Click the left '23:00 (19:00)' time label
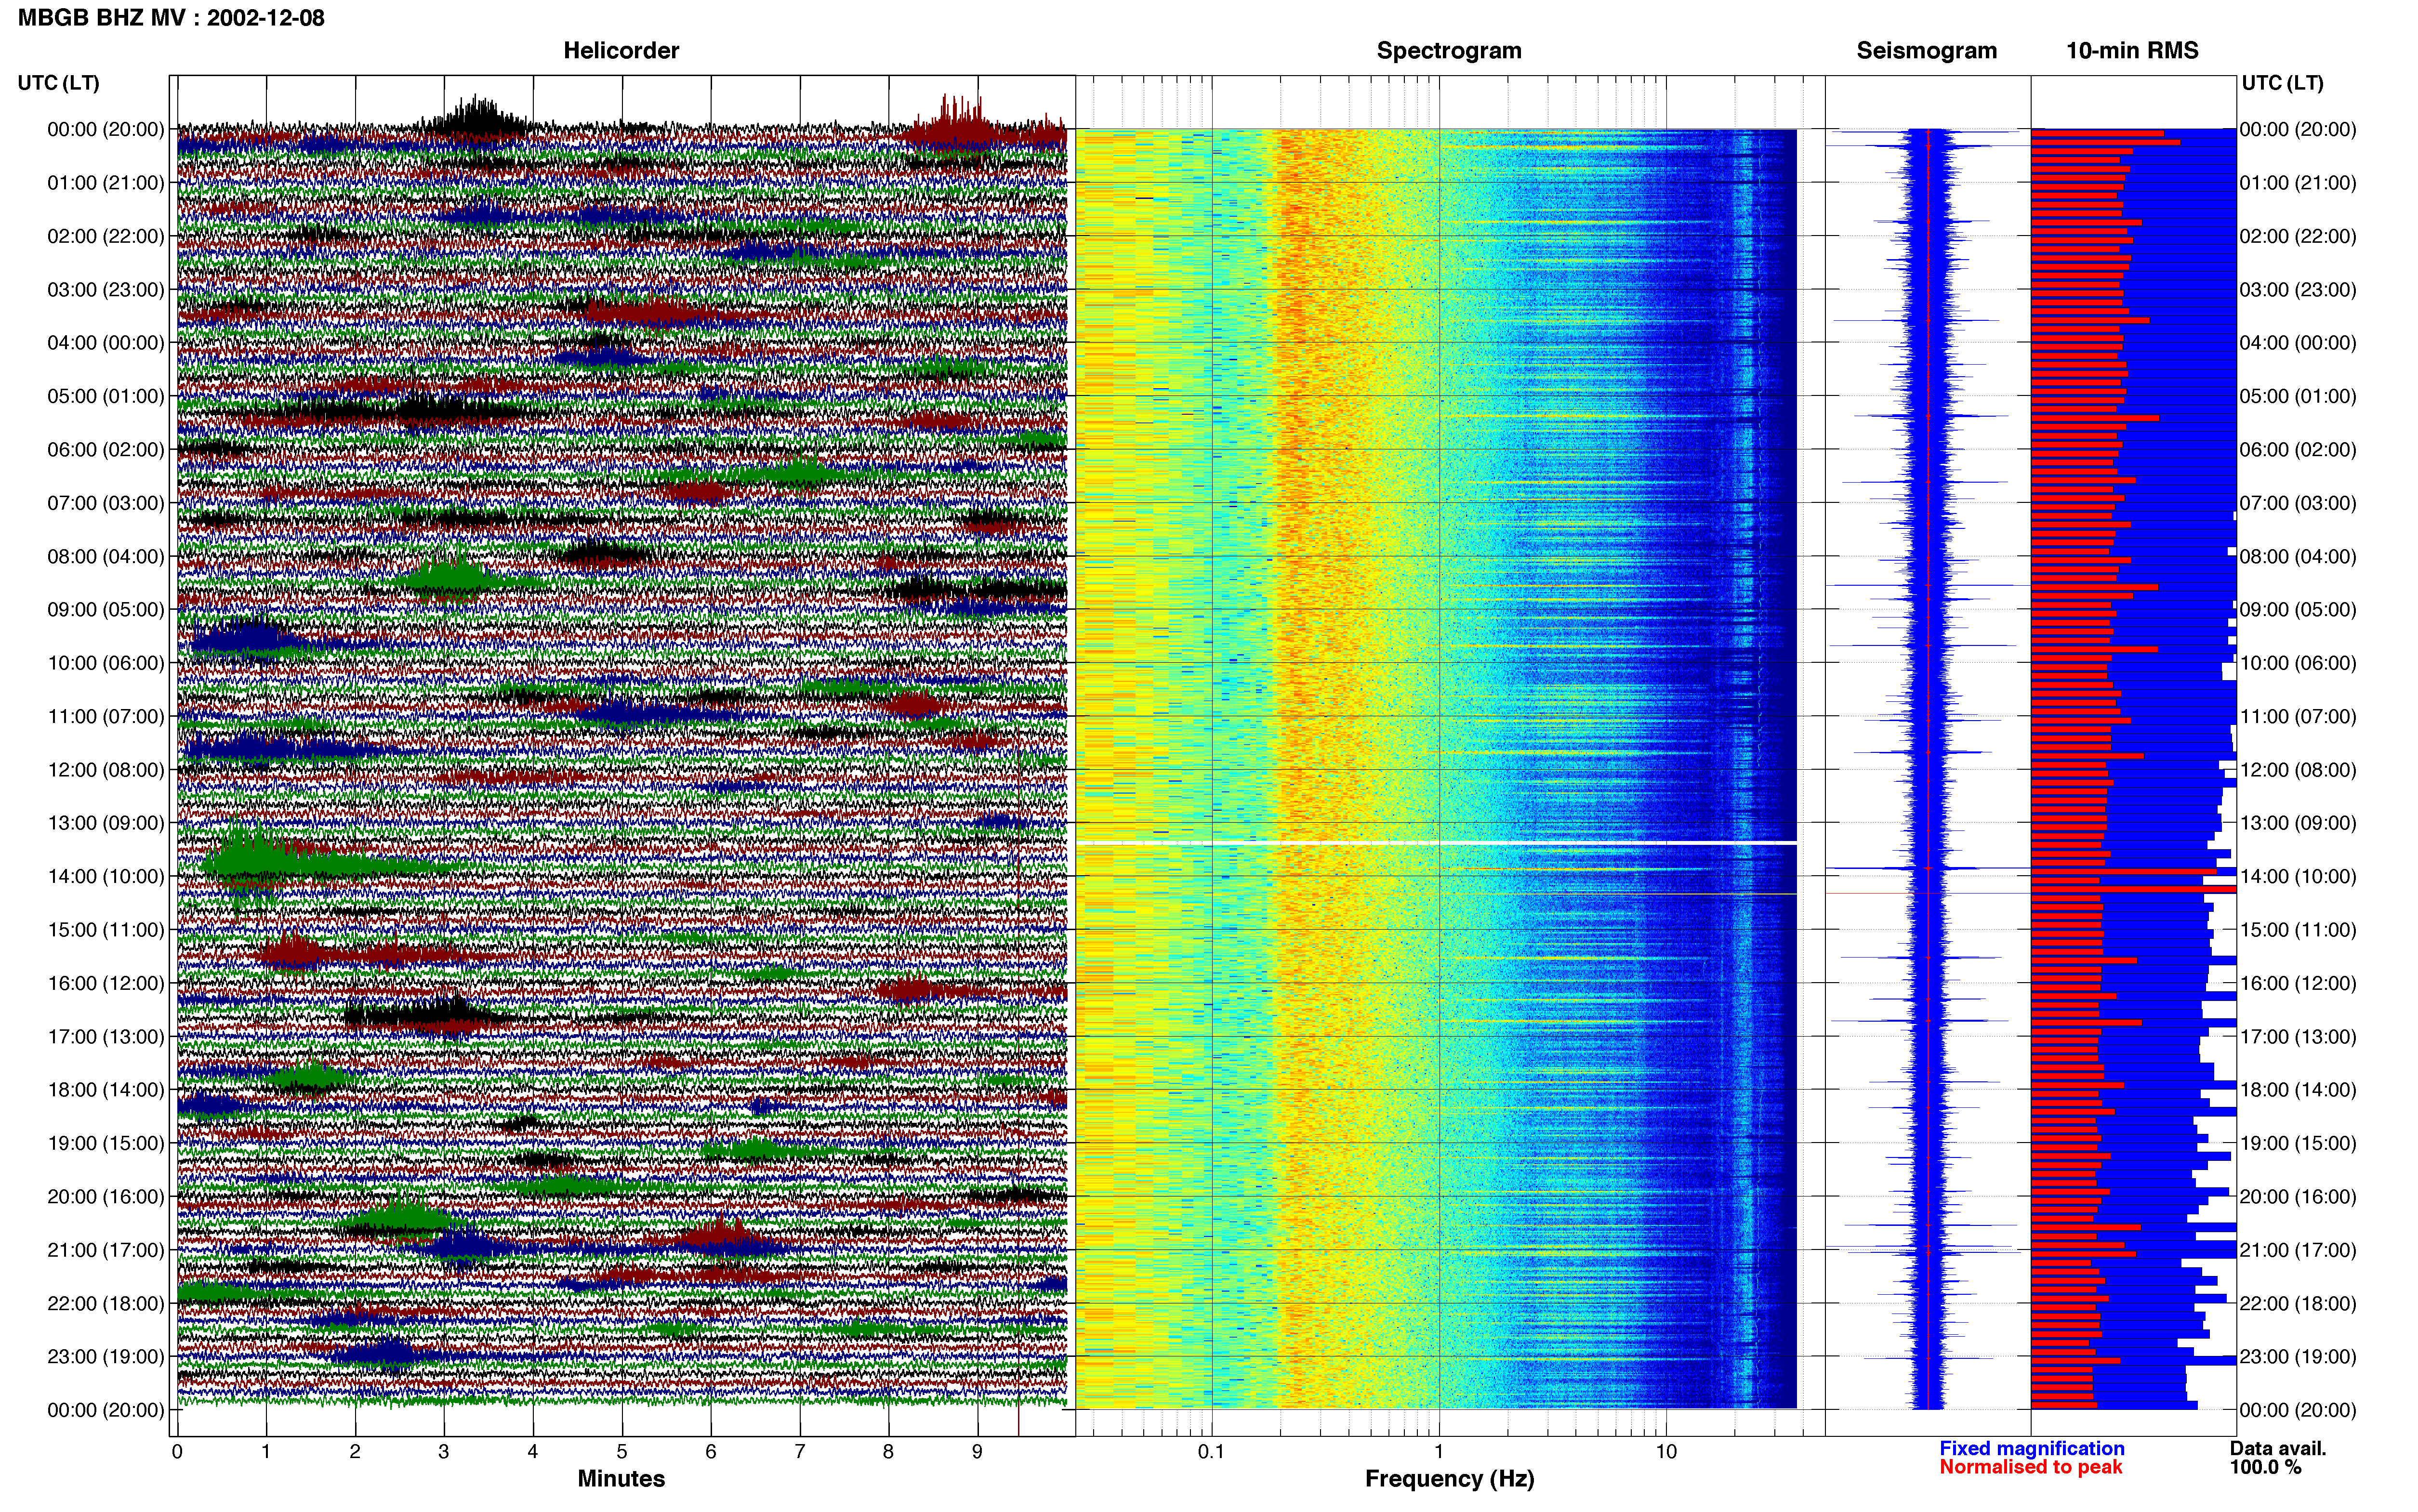This screenshot has height=1512, width=2418. pos(106,1356)
